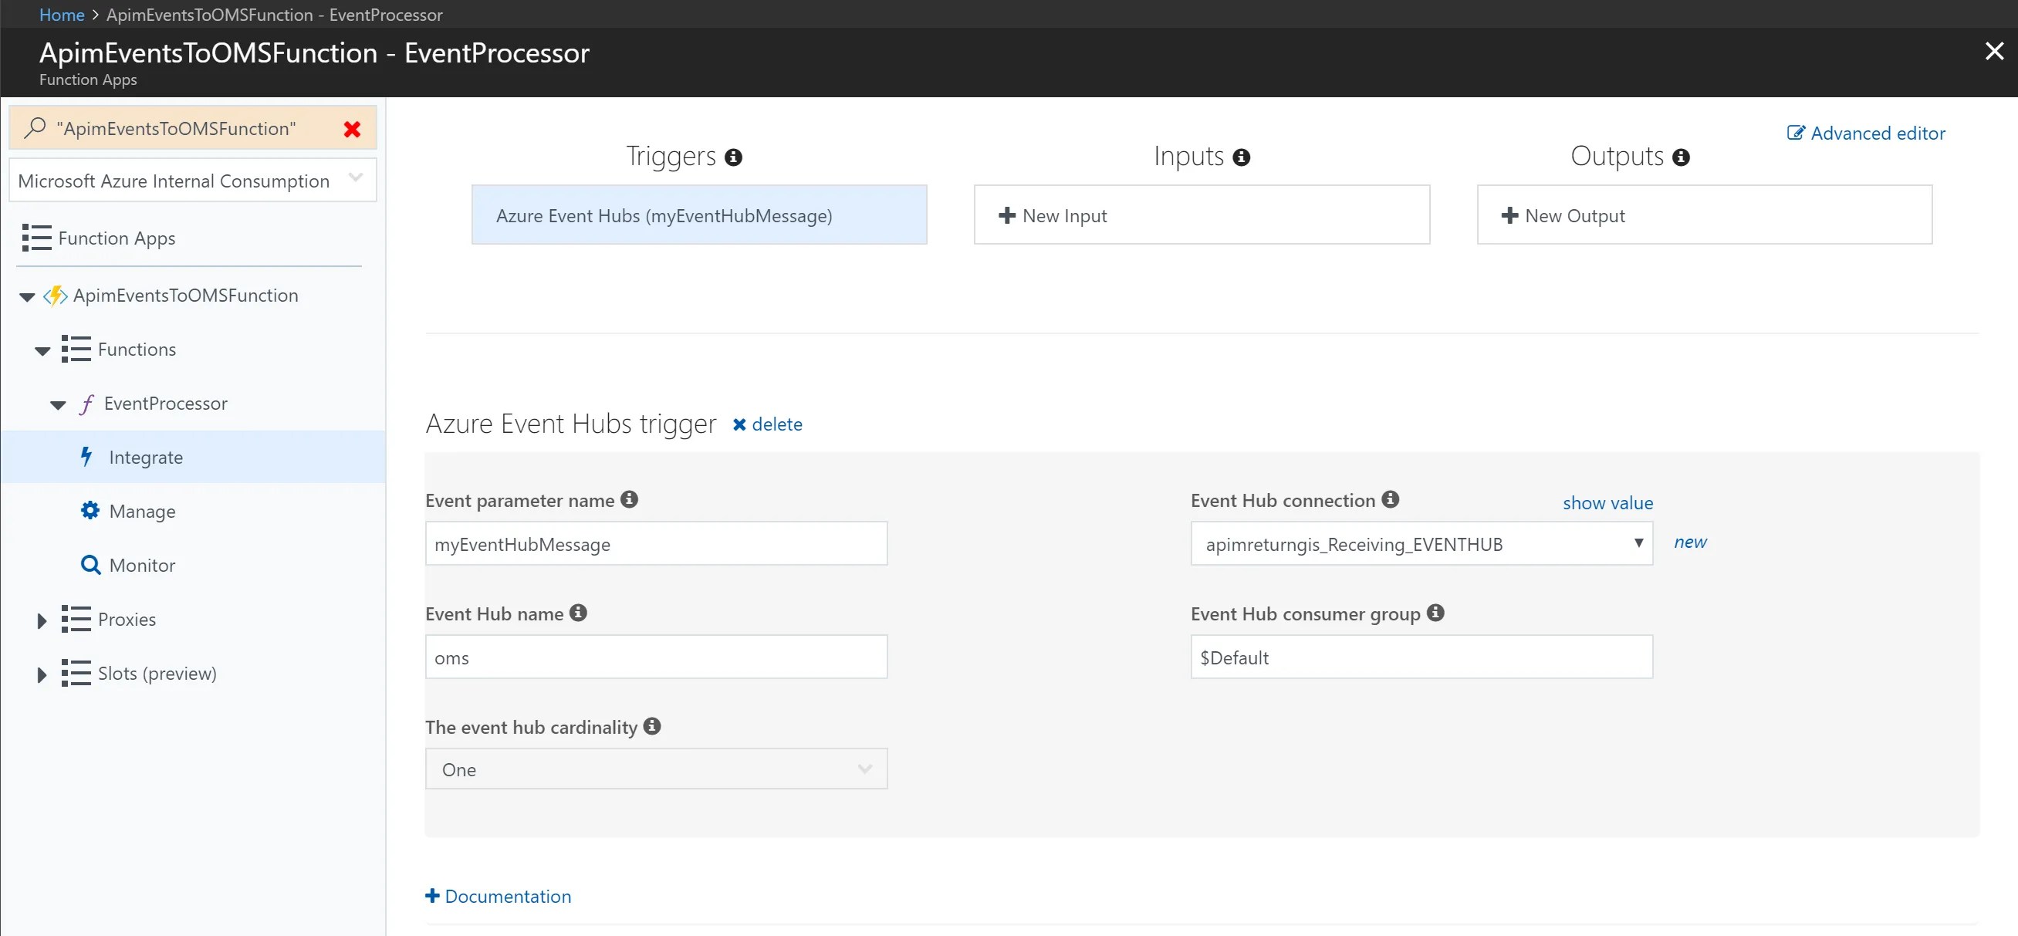Click breadcrumb text "ApimEventsToOMSFunction - EventProcessor"

click(274, 15)
